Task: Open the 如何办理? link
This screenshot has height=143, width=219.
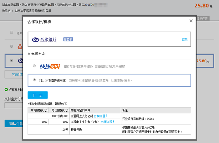Action: coord(108,122)
